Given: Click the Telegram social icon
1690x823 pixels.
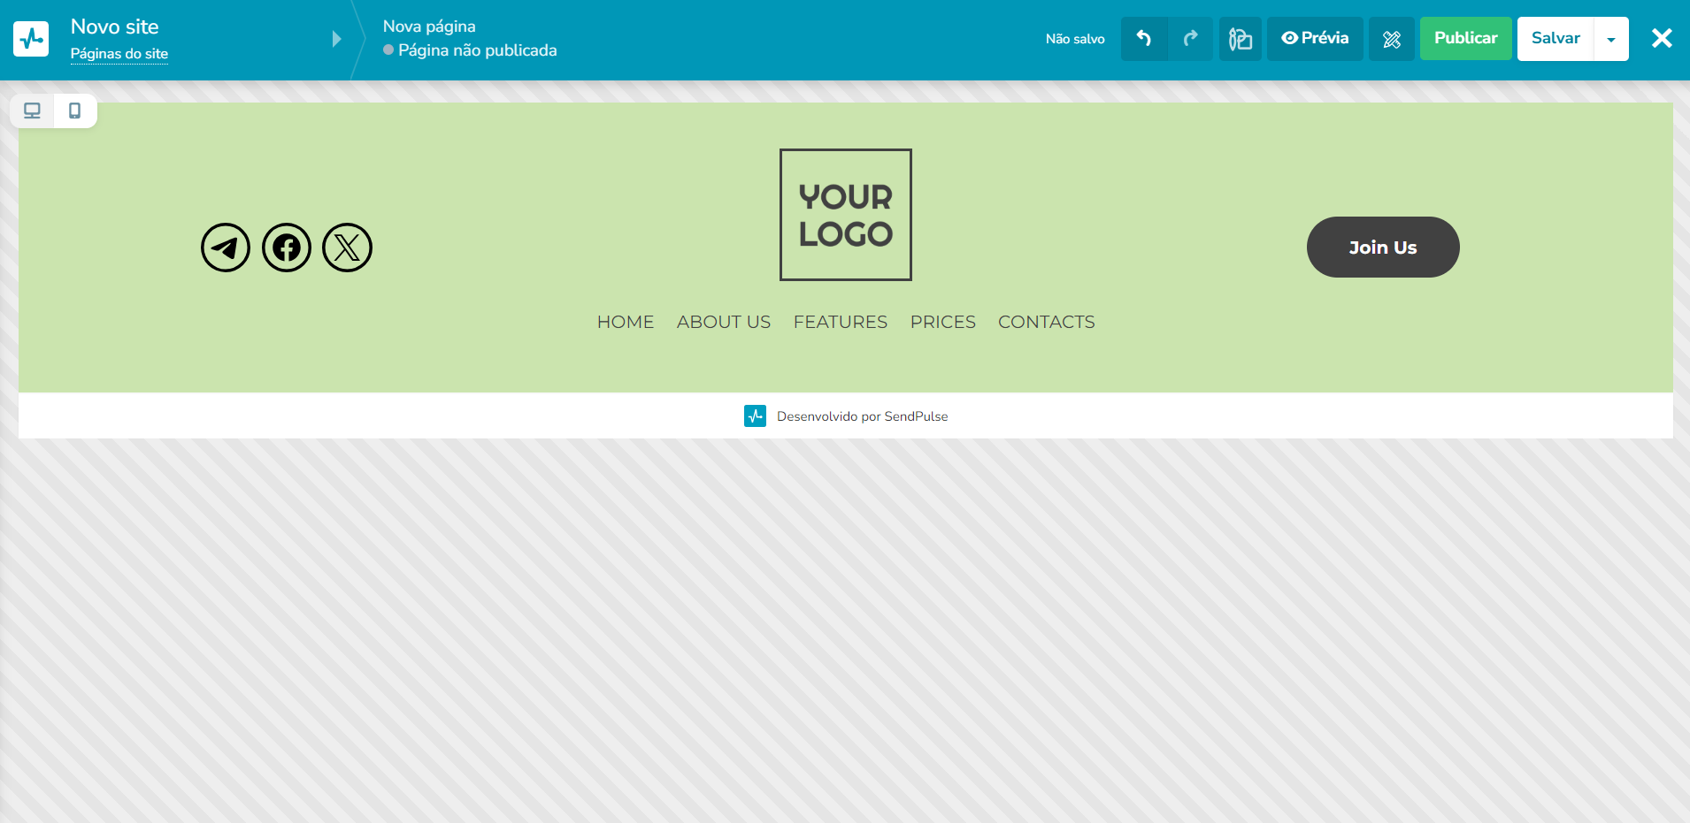Looking at the screenshot, I should coord(226,248).
